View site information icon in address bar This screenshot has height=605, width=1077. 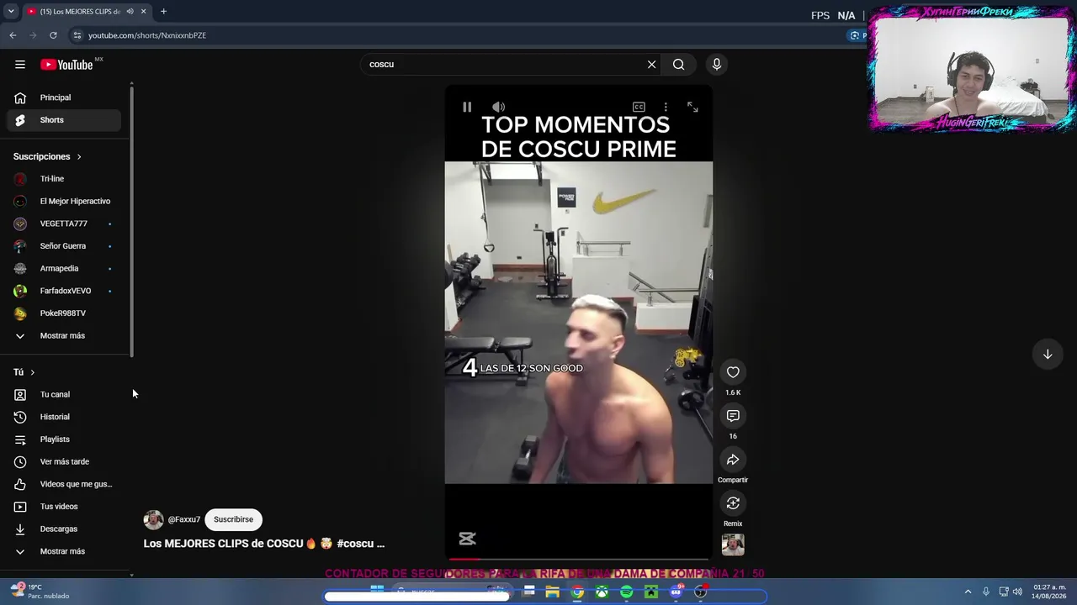point(77,35)
